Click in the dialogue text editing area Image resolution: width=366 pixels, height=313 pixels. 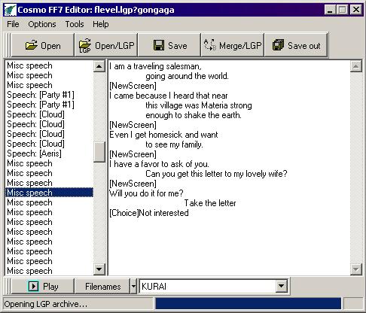tap(229, 168)
